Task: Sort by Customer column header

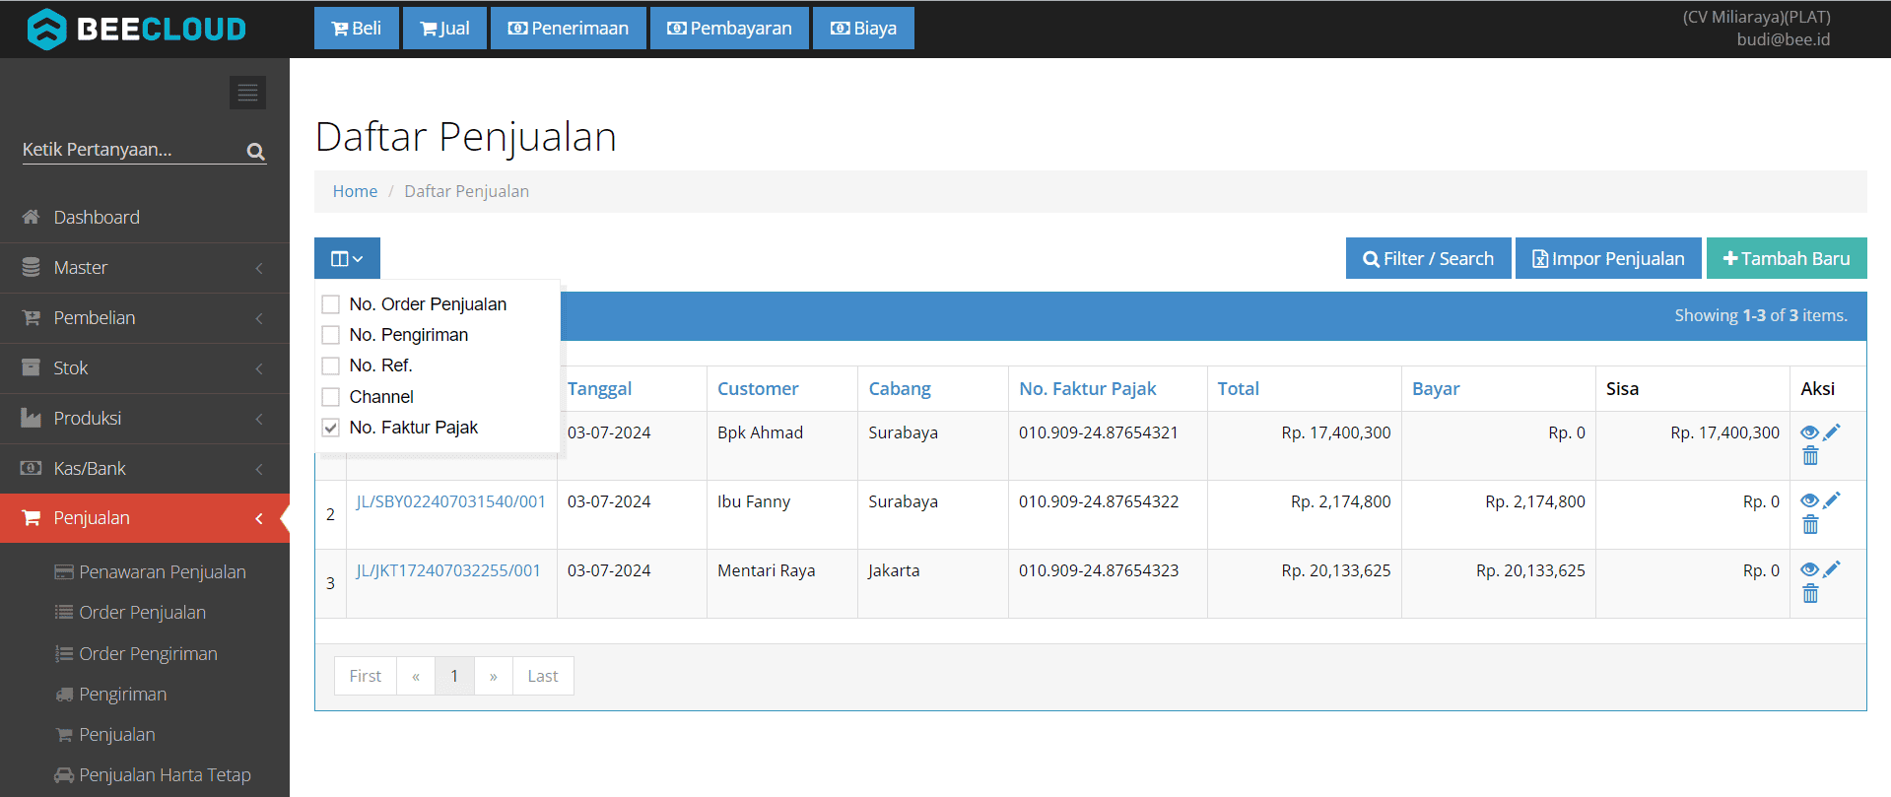Action: 758,389
